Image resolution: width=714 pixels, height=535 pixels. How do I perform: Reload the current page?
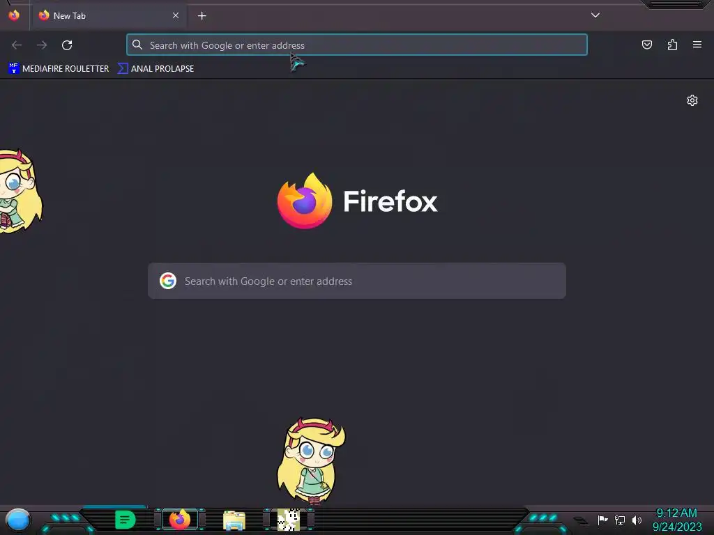67,45
